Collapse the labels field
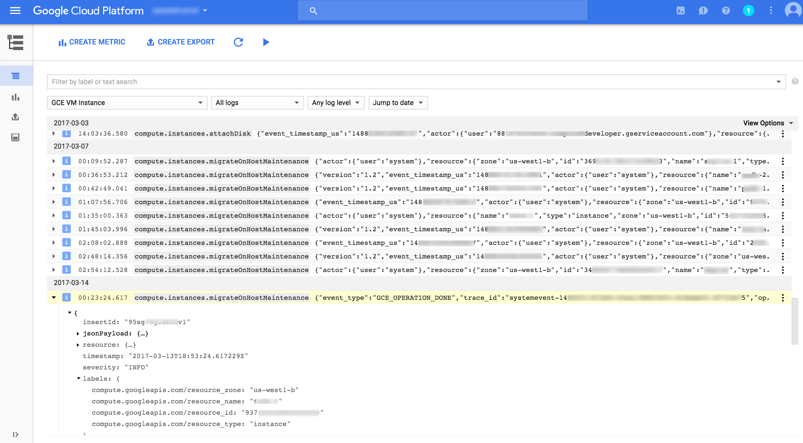This screenshot has width=803, height=443. coord(78,378)
